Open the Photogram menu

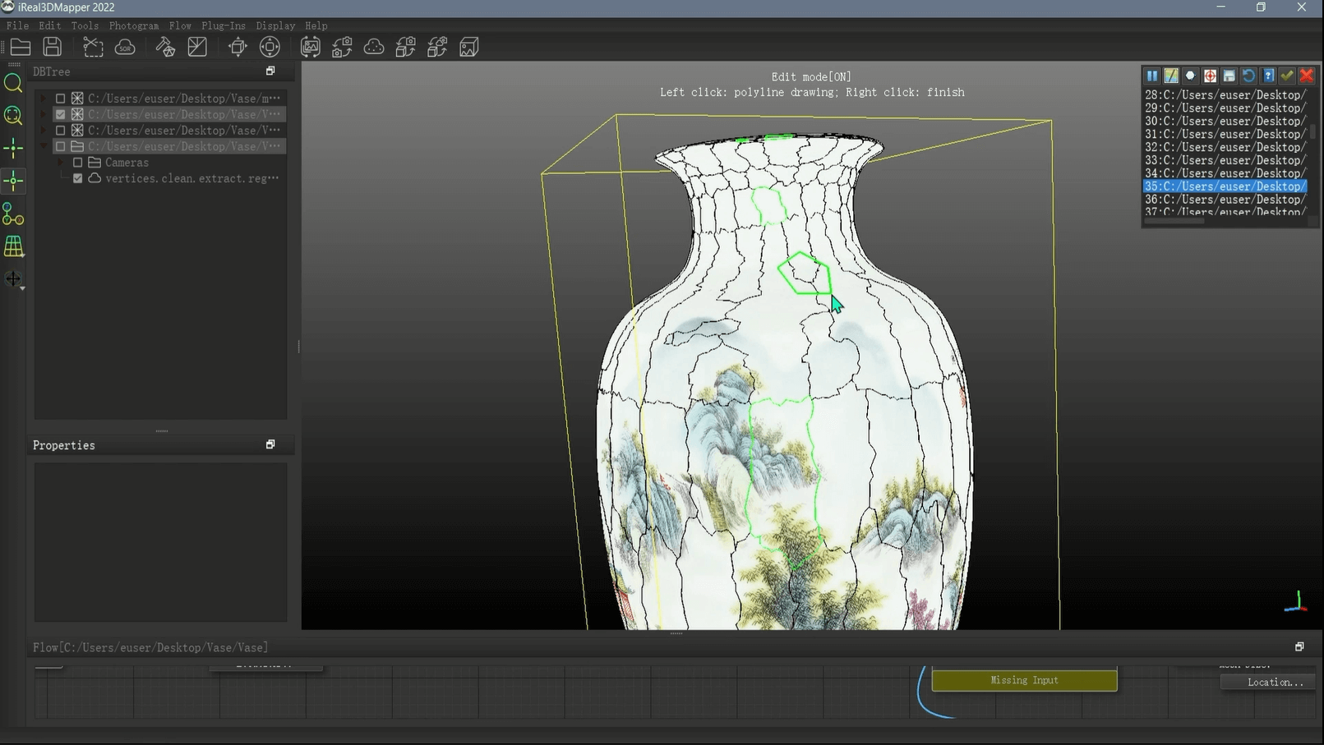(134, 25)
